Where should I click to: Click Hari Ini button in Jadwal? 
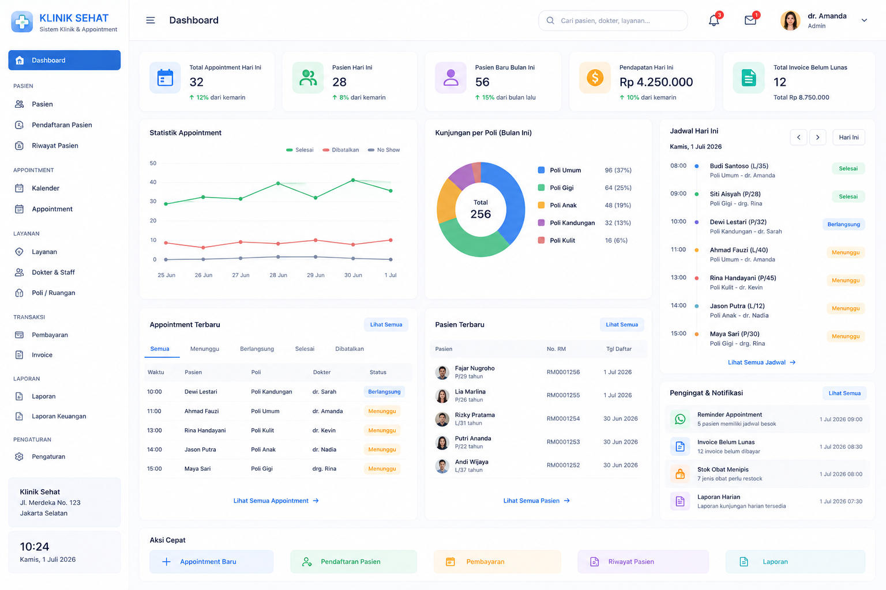[849, 137]
